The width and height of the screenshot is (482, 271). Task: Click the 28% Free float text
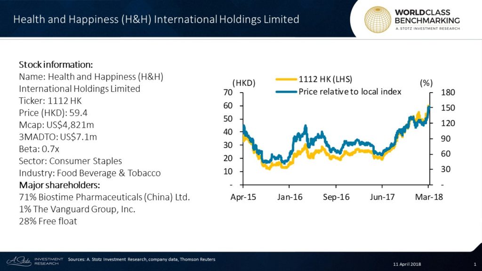pos(48,220)
